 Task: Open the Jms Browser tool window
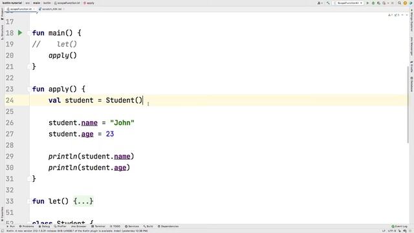[x=78, y=227]
